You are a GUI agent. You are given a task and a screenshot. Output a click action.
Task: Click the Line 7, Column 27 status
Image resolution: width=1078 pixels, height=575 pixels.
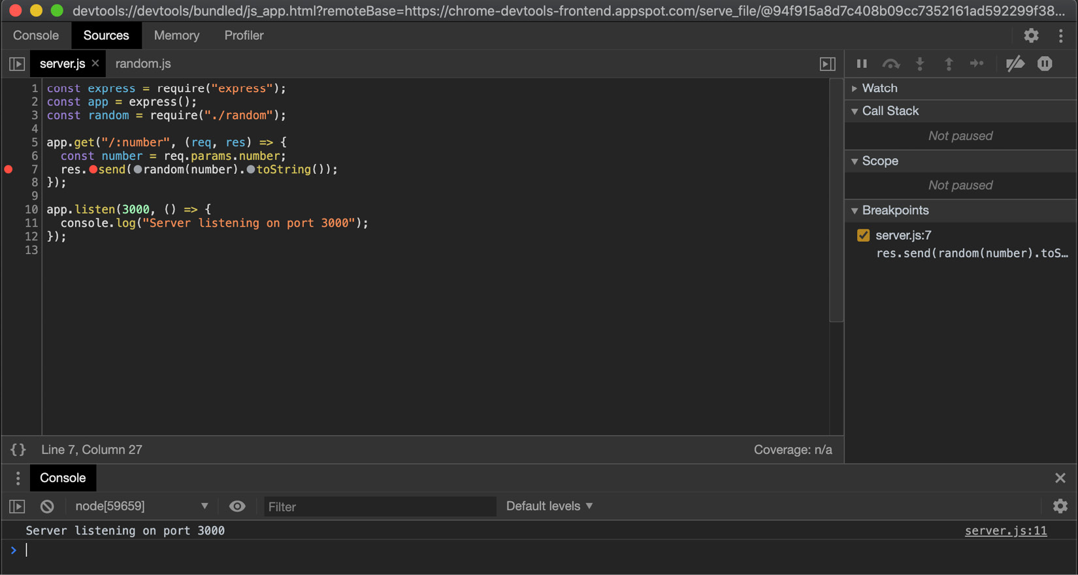coord(91,450)
